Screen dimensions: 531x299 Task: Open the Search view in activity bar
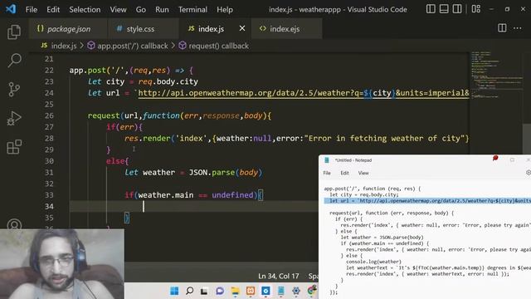coord(14,61)
